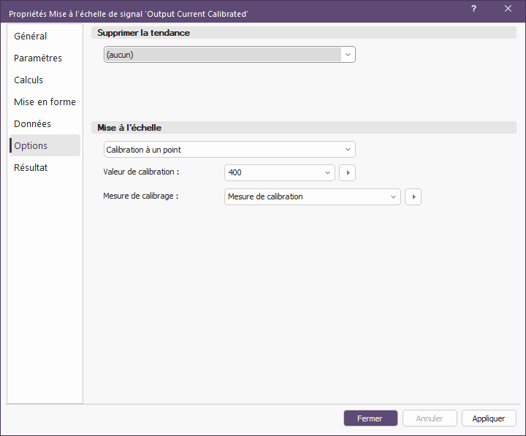
Task: Click the Appliquer button
Action: (x=489, y=418)
